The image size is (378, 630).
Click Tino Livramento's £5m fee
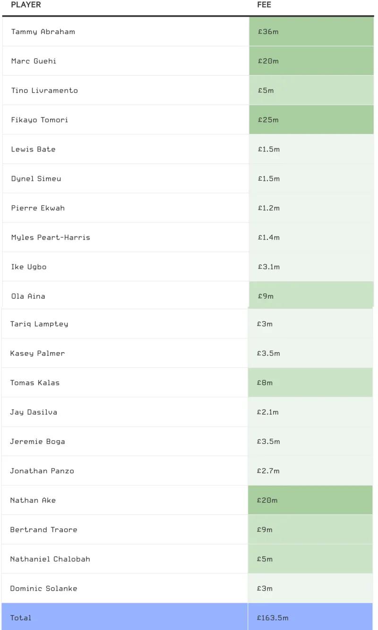266,90
